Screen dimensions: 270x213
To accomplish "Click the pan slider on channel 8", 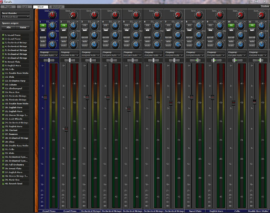I will pyautogui.click(x=195, y=60).
